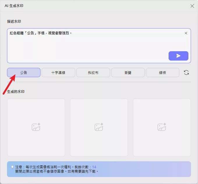Select the third generated watermark placeholder

coord(162,128)
